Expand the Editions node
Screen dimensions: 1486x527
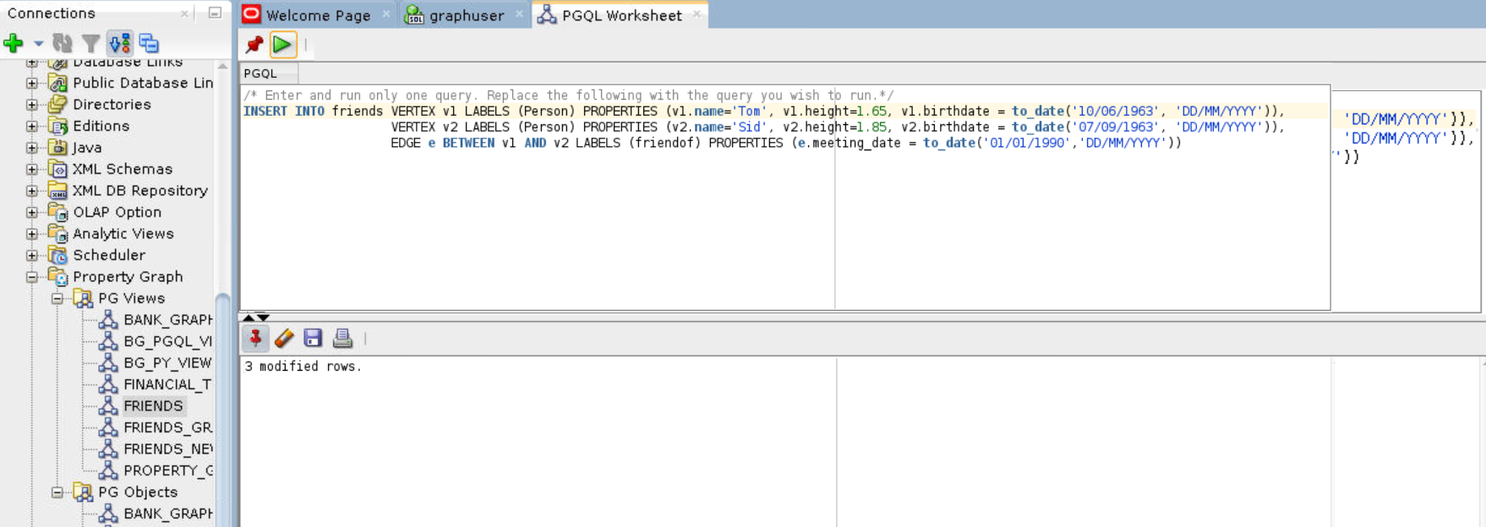tap(32, 126)
